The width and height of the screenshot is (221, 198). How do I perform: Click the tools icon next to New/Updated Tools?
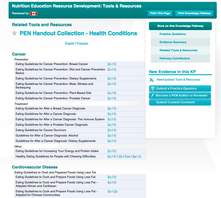pos(152,80)
